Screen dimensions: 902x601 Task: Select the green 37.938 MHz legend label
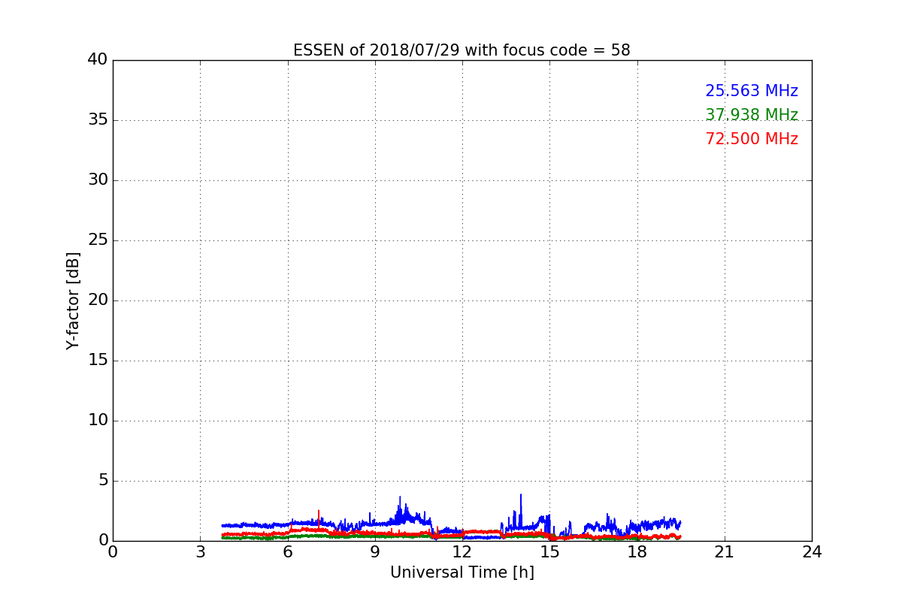752,116
